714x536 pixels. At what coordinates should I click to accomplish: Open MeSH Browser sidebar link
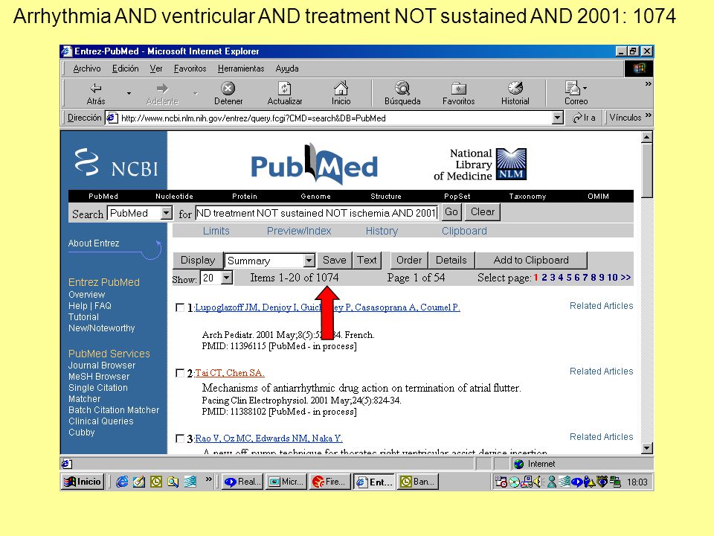coord(99,377)
